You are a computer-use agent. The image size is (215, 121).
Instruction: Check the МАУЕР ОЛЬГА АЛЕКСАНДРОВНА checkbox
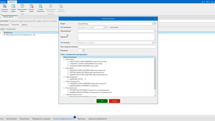coord(68,62)
